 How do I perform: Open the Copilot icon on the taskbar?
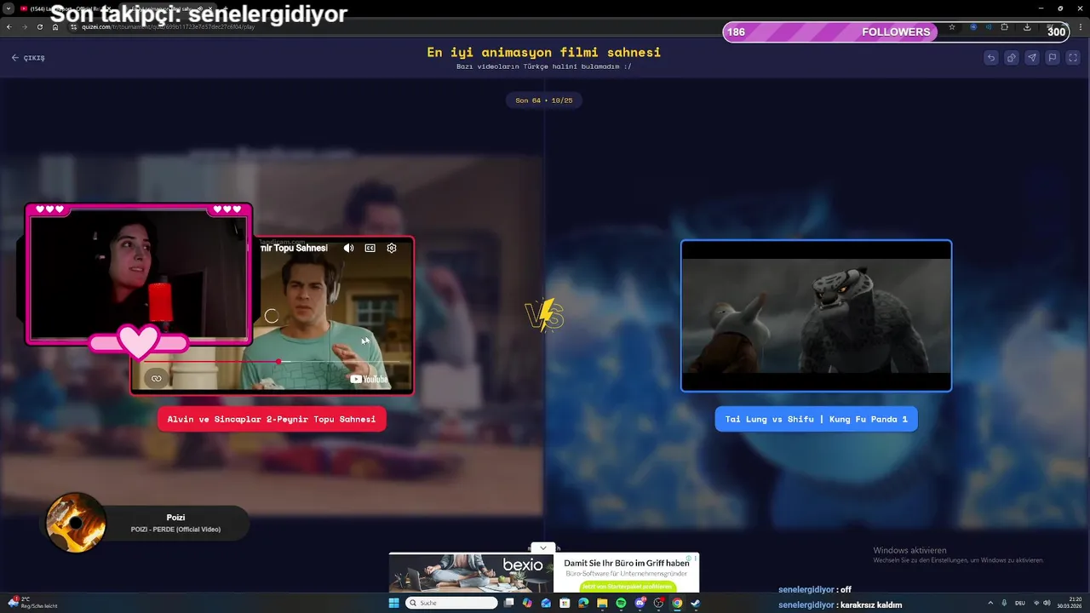point(527,603)
